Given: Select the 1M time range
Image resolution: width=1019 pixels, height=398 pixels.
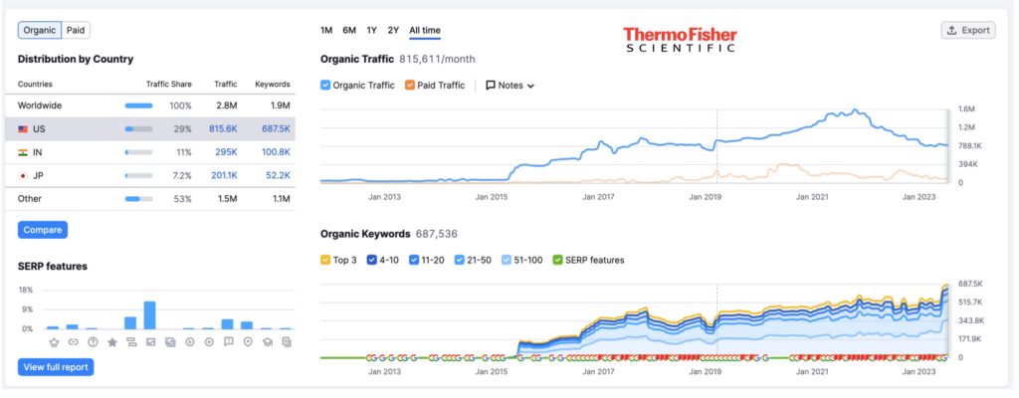Looking at the screenshot, I should point(326,30).
